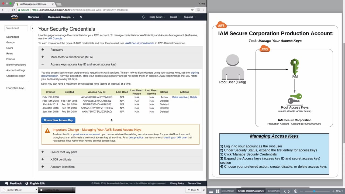This screenshot has width=345, height=194.
Task: Open Groups in IAM sidebar
Action: [x=11, y=43]
